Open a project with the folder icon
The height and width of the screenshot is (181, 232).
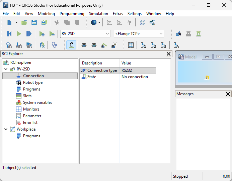point(24,22)
